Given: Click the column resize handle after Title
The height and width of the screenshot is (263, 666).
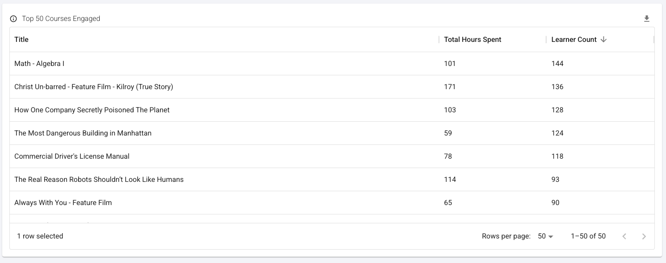Looking at the screenshot, I should point(439,40).
